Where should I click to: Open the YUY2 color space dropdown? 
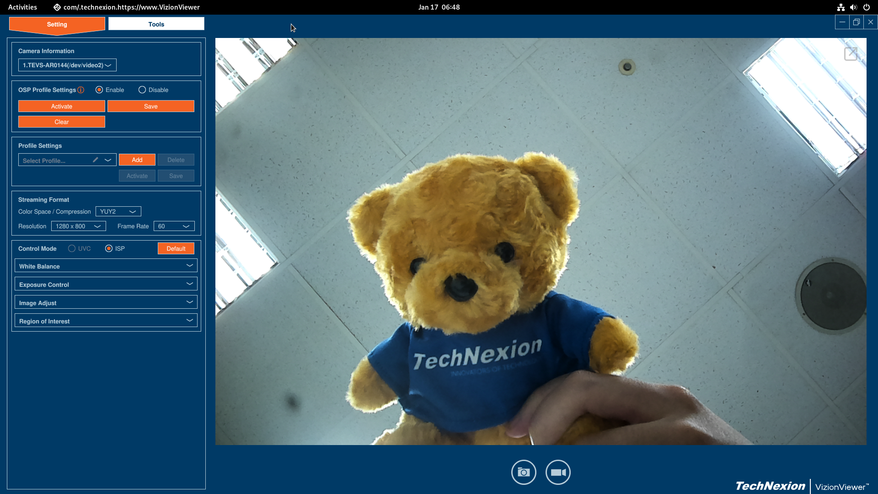(x=118, y=211)
